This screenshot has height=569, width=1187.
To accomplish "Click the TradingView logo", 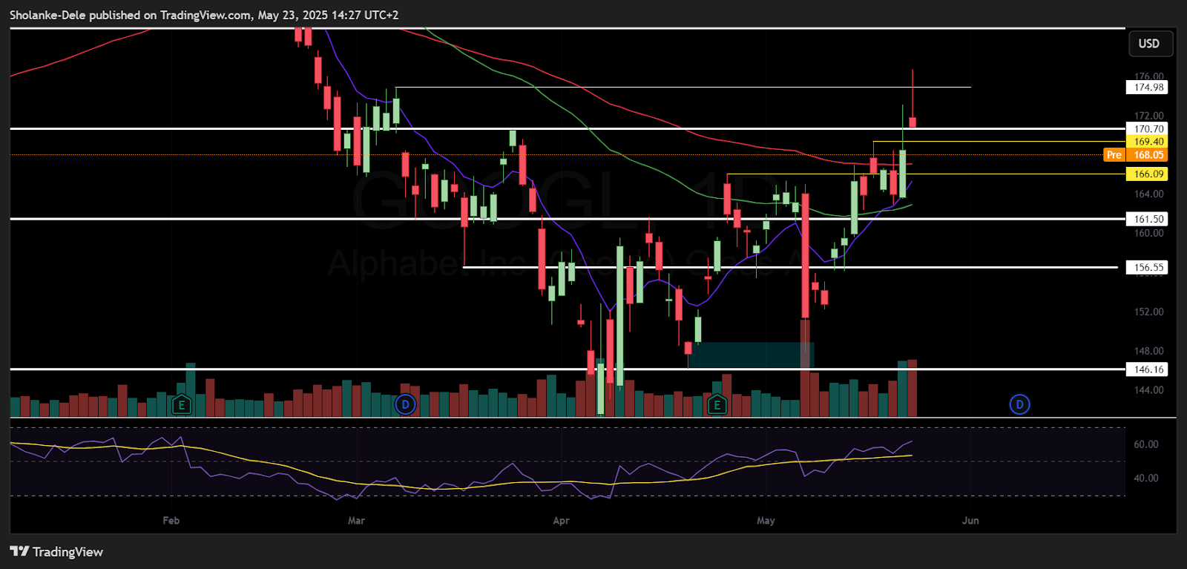I will 56,552.
